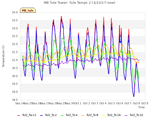
Task: Click the 22.5 y-axis tick label
Action: pos(15,36)
